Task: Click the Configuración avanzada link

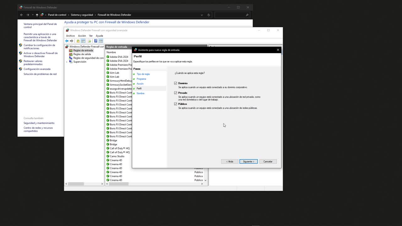Action: (37, 69)
